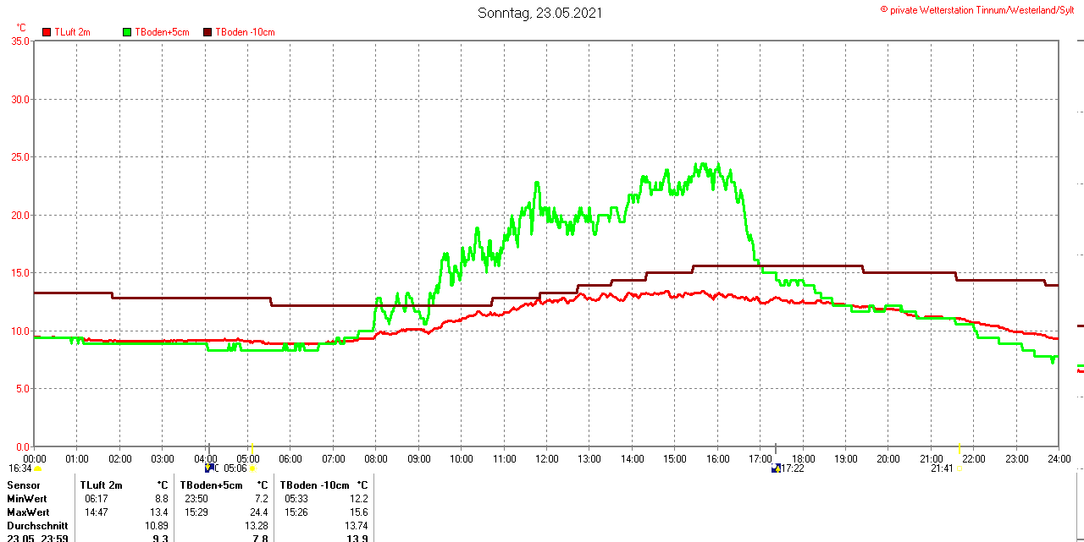The height and width of the screenshot is (542, 1084).
Task: Click the sunrise sun icon at 05:06
Action: (252, 468)
